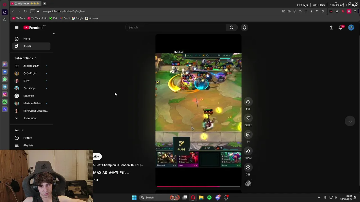Open the Amazon bookmark
Viewport: 360px width, 202px height.
[91, 18]
